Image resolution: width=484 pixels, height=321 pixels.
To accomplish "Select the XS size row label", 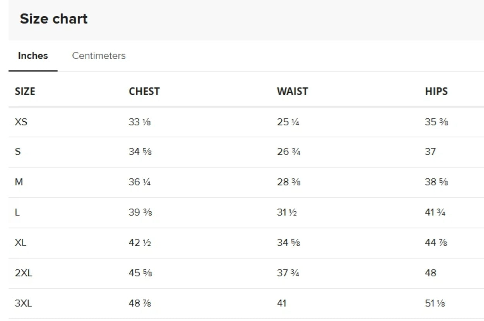I will pos(21,122).
